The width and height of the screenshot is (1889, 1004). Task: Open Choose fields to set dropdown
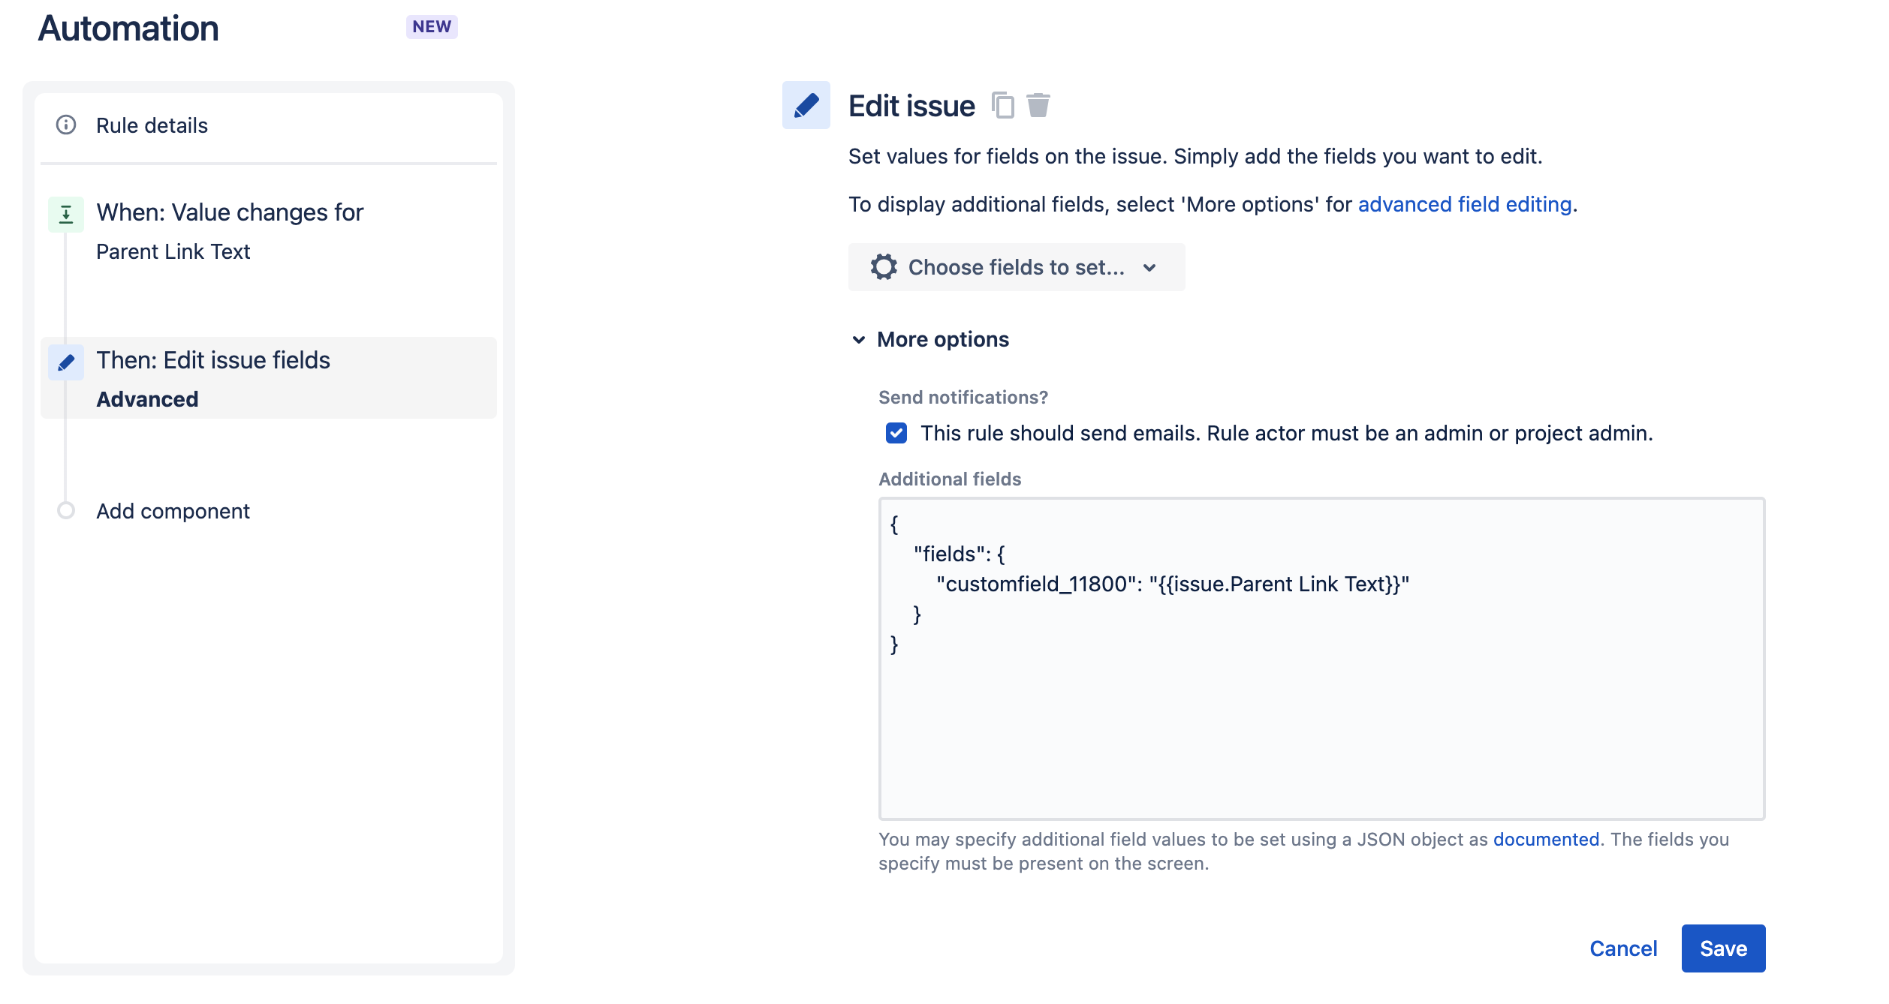(x=1016, y=267)
